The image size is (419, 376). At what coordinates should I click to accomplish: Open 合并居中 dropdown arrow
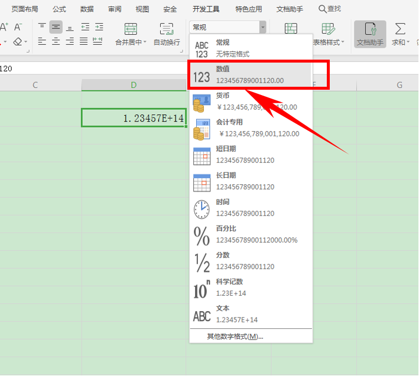point(145,42)
